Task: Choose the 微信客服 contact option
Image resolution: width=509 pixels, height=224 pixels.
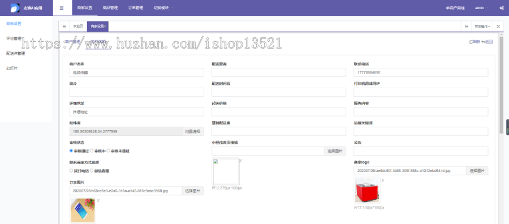Action: pyautogui.click(x=92, y=170)
